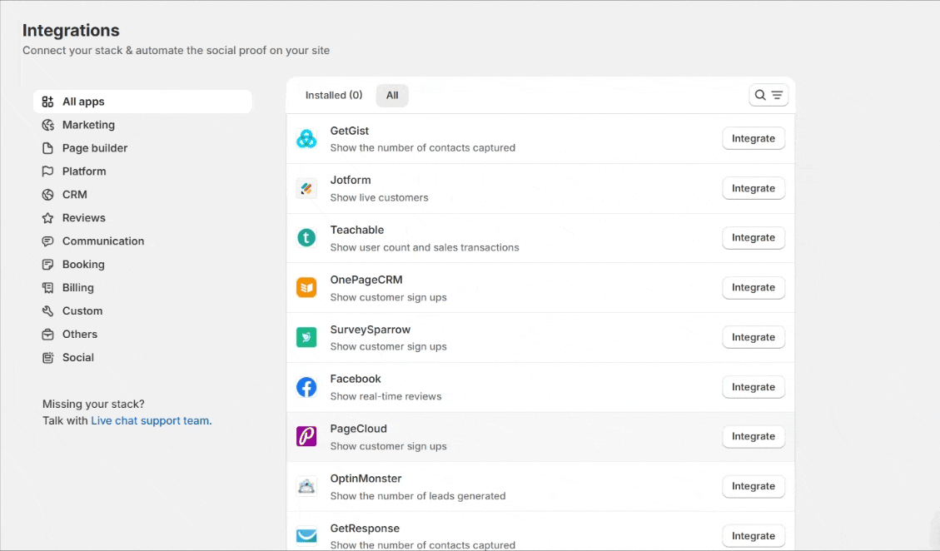This screenshot has width=940, height=551.
Task: Click the Teachable app logo icon
Action: click(306, 238)
